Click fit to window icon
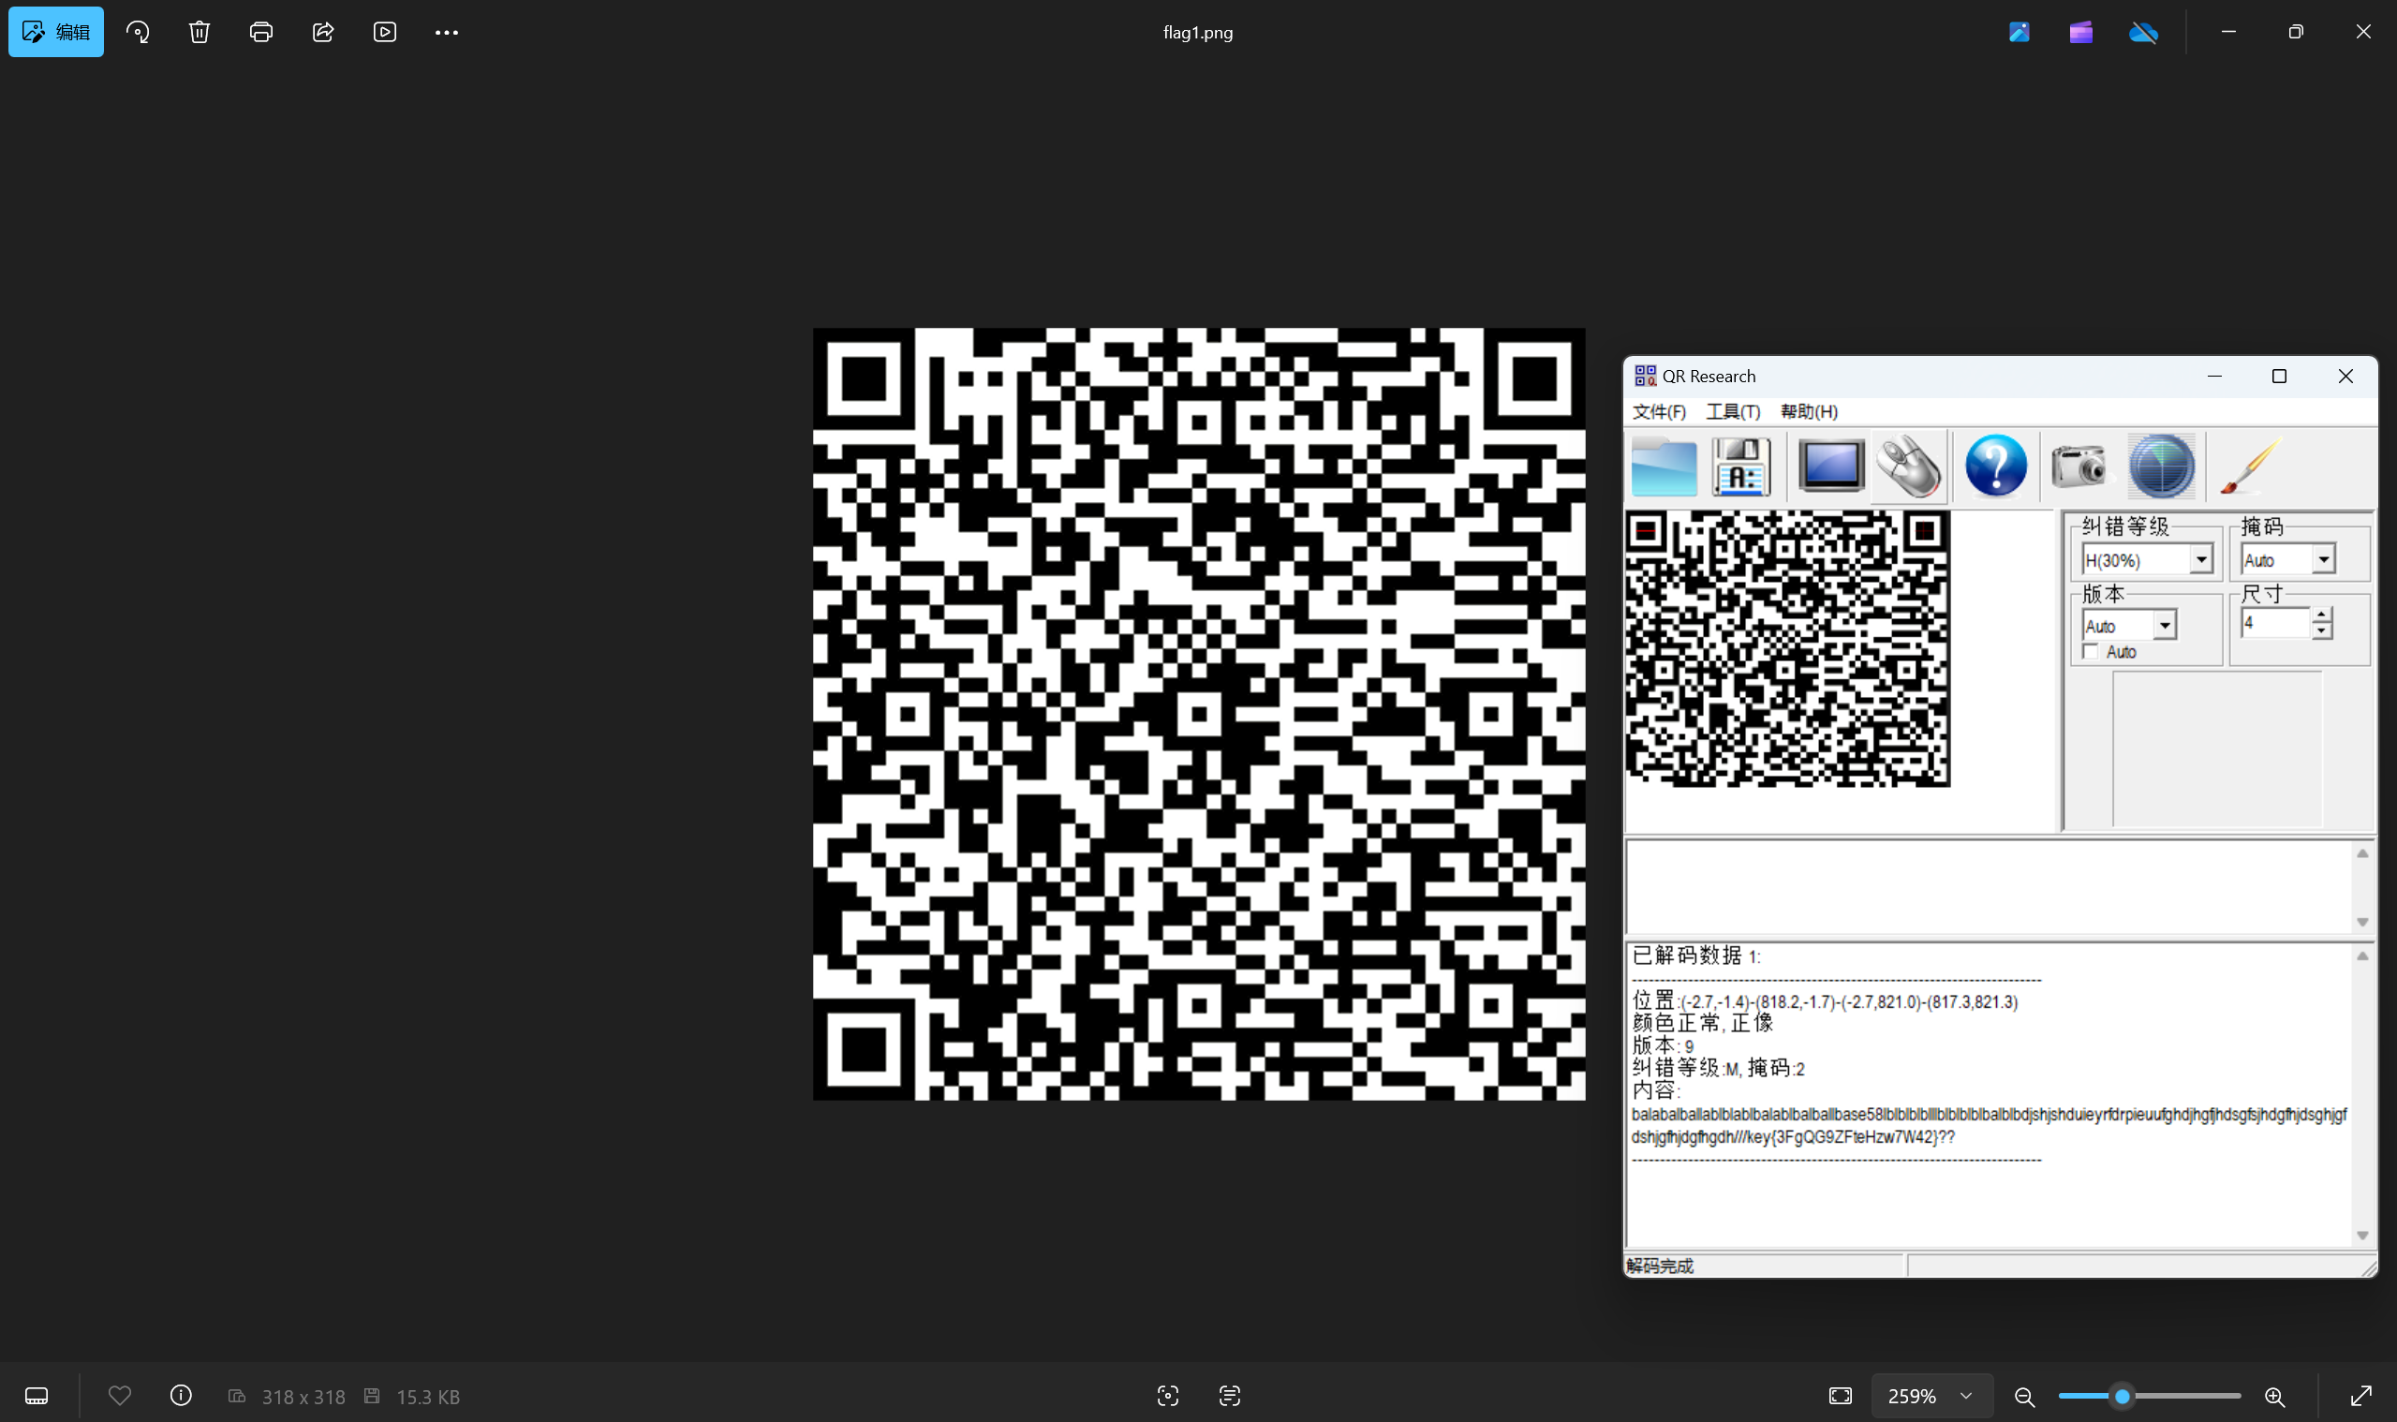 [1841, 1395]
